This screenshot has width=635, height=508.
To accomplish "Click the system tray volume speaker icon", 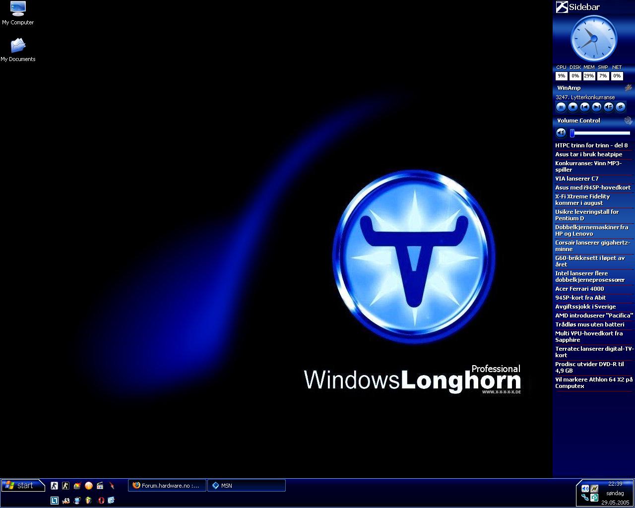I will point(585,489).
